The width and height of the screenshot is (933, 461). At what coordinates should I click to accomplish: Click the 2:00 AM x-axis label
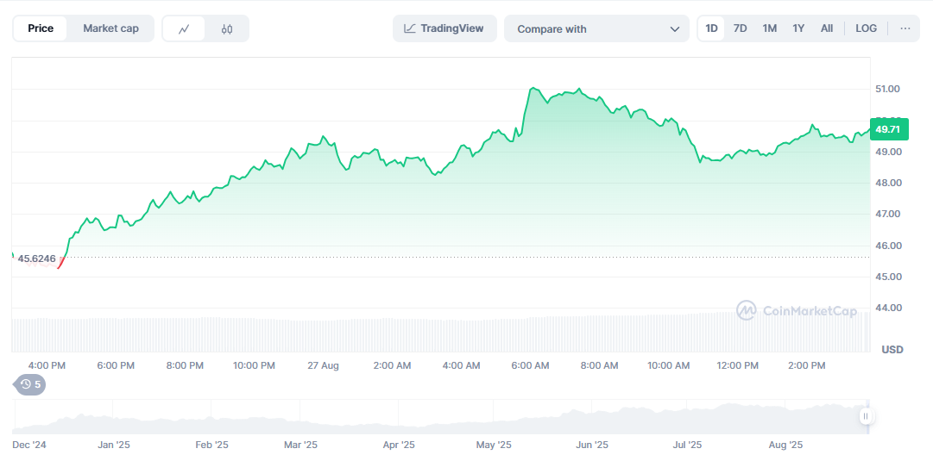[392, 366]
